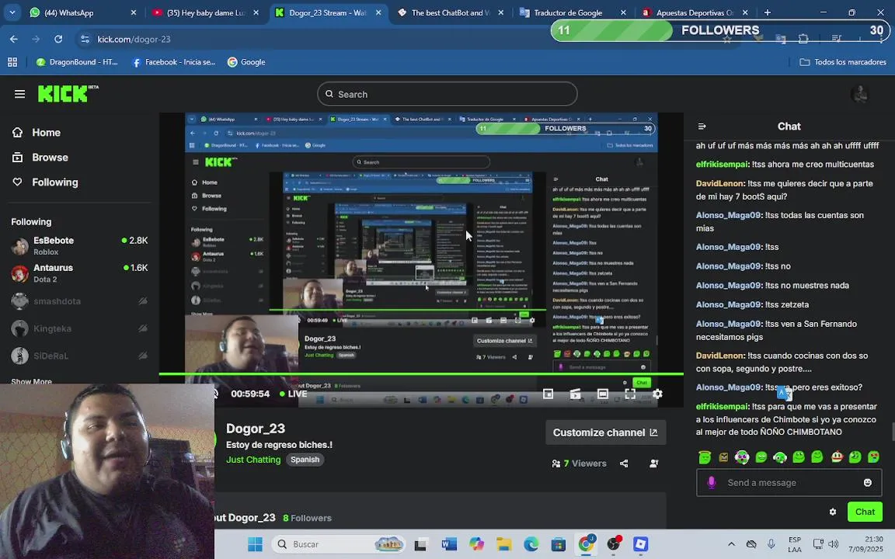Open the Todos los marcadores folder
The image size is (895, 559).
842,62
